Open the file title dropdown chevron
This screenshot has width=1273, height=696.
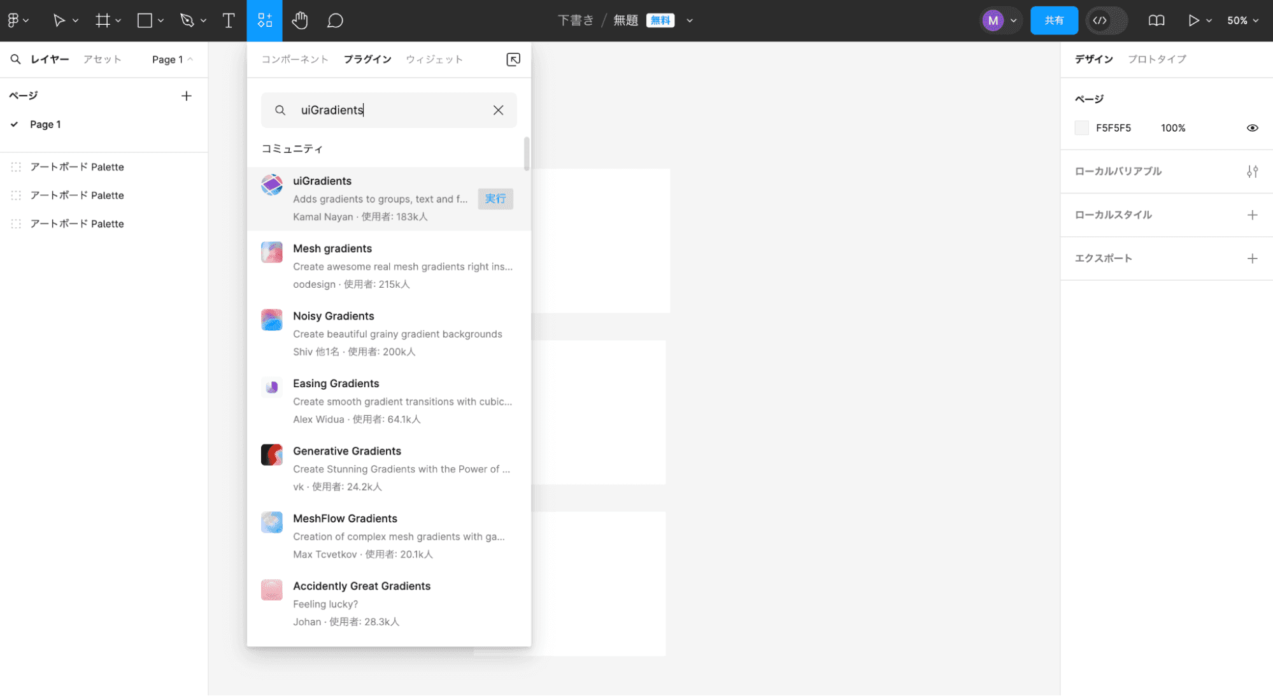690,20
